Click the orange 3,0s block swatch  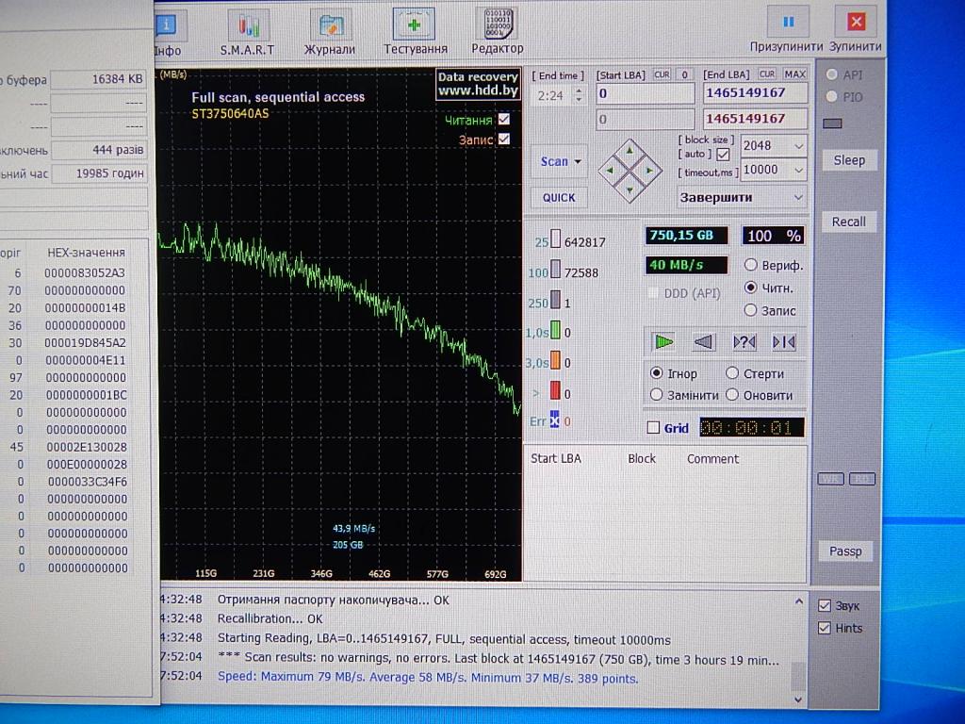point(555,361)
